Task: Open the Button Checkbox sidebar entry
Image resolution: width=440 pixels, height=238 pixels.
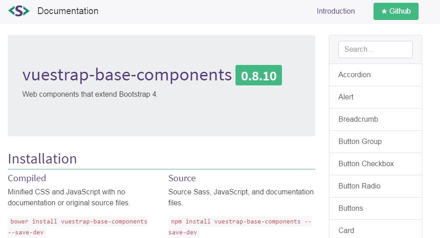Action: [366, 164]
